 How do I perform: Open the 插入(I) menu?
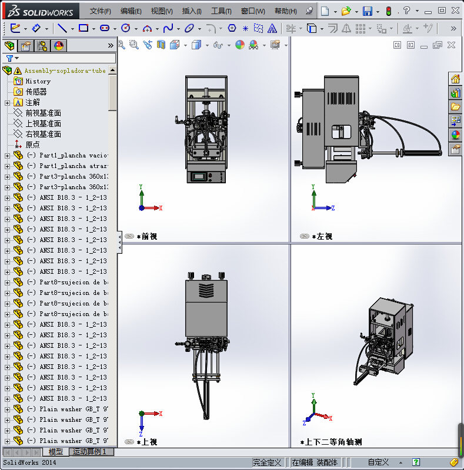(x=192, y=11)
